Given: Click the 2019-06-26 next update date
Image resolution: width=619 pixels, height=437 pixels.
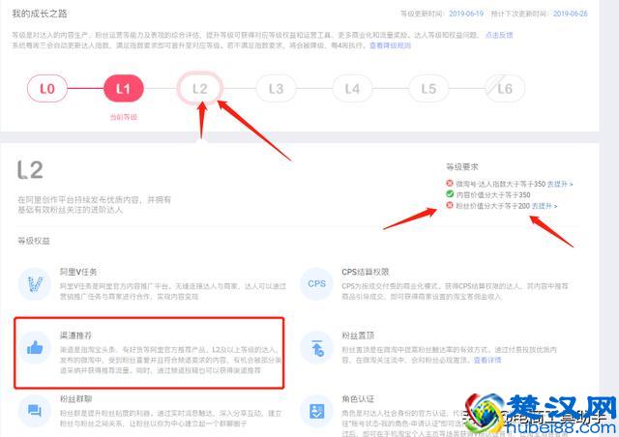Looking at the screenshot, I should click(570, 14).
